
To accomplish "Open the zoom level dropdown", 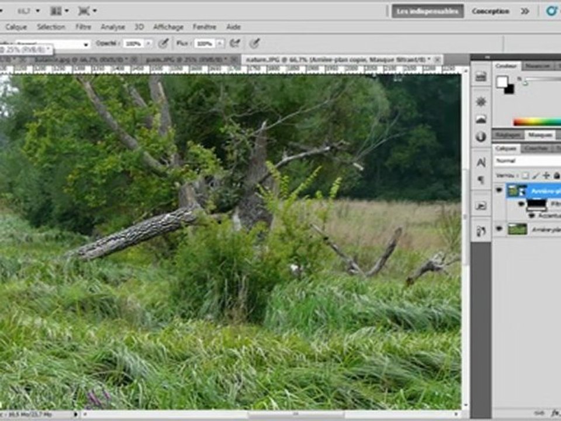I will [x=38, y=11].
